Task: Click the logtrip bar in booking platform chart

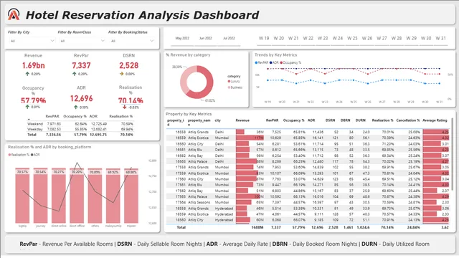Action: click(x=22, y=196)
